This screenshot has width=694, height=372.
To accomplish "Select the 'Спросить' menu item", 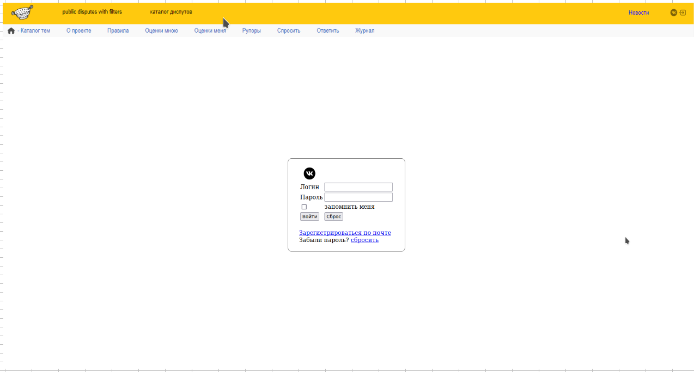I will point(289,31).
